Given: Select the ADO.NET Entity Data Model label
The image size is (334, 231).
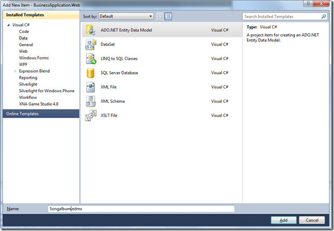Looking at the screenshot, I should [127, 30].
